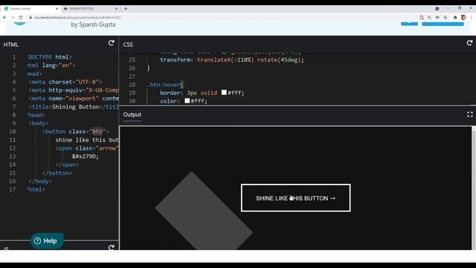Click the '&#x279D;' entity on line 13
The width and height of the screenshot is (476, 268).
click(86, 156)
